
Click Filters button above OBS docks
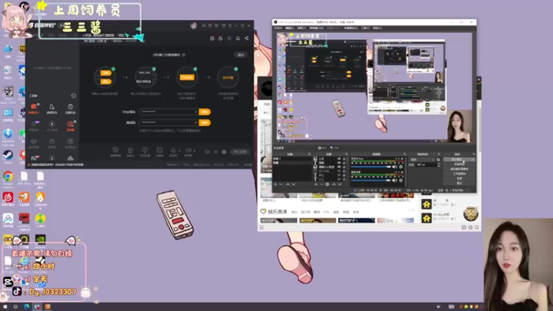[x=335, y=148]
